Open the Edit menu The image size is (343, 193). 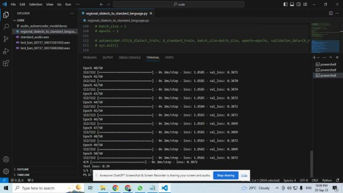[23, 4]
